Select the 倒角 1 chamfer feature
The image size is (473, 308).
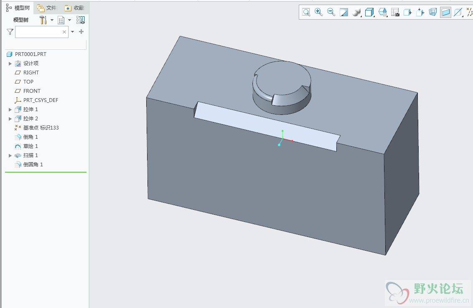click(x=31, y=137)
